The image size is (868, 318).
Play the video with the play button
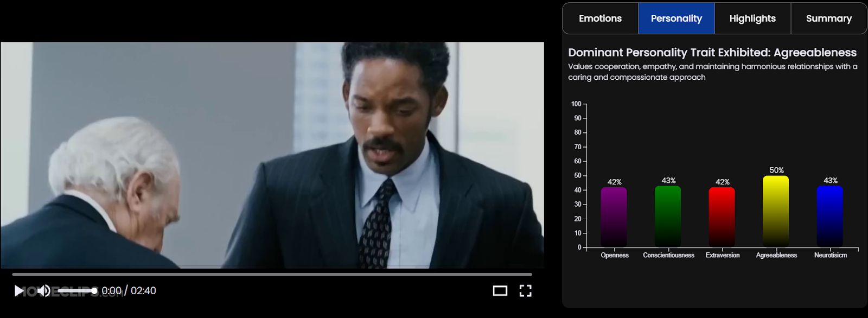19,291
